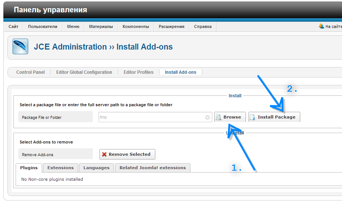The image size is (342, 202).
Task: Expand the Материалы menu
Action: pyautogui.click(x=101, y=26)
